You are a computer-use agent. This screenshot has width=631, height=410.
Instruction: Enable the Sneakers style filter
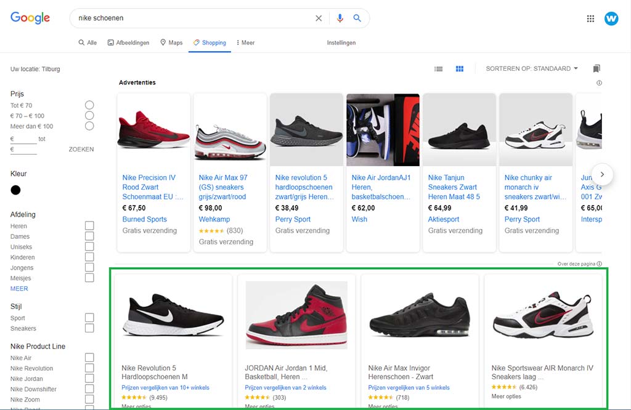click(x=89, y=328)
